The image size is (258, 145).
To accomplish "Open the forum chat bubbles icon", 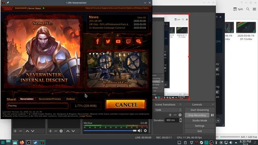I will [x=139, y=41].
